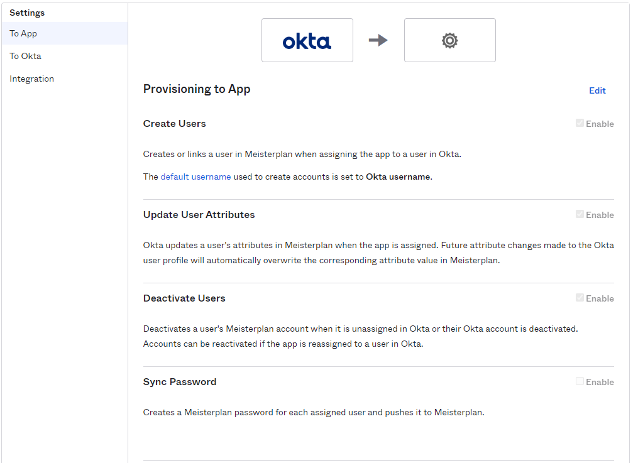Toggle Create Users Enable checkbox
Screen dimensions: 638x463
pos(580,123)
